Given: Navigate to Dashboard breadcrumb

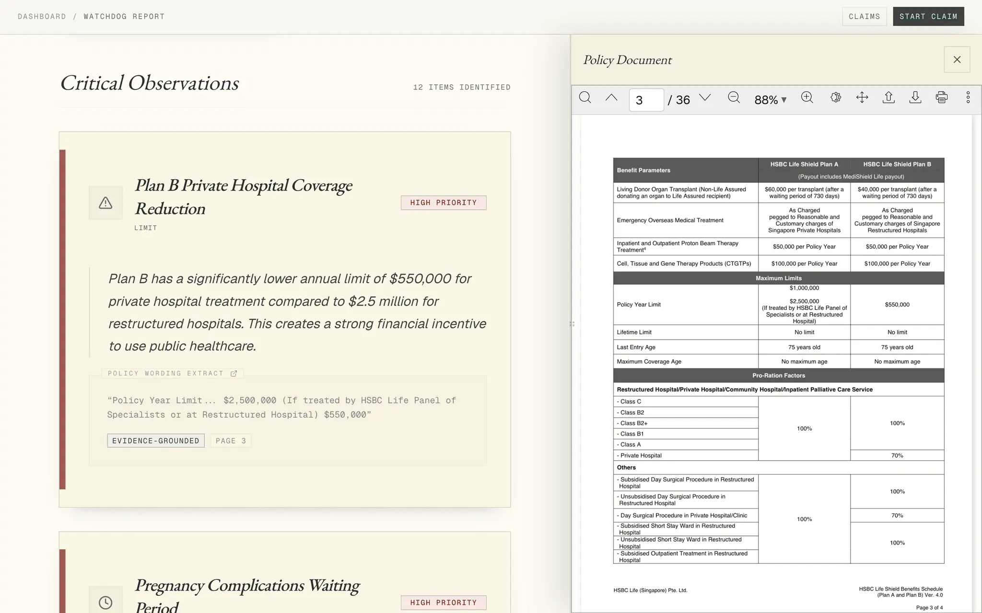Looking at the screenshot, I should point(42,16).
